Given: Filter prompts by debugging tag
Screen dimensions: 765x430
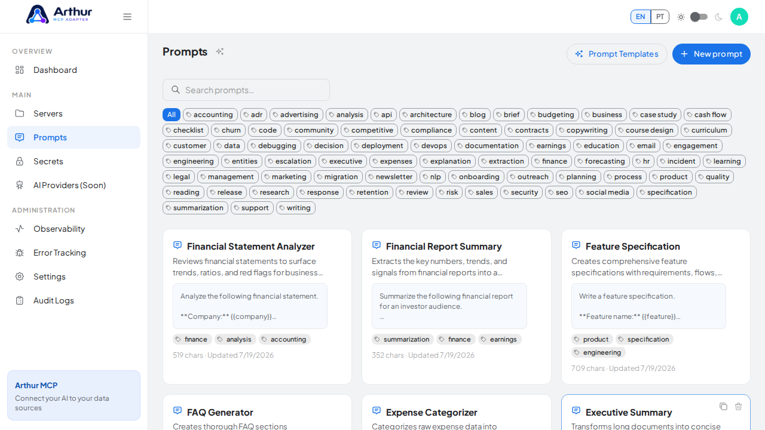Looking at the screenshot, I should (274, 146).
